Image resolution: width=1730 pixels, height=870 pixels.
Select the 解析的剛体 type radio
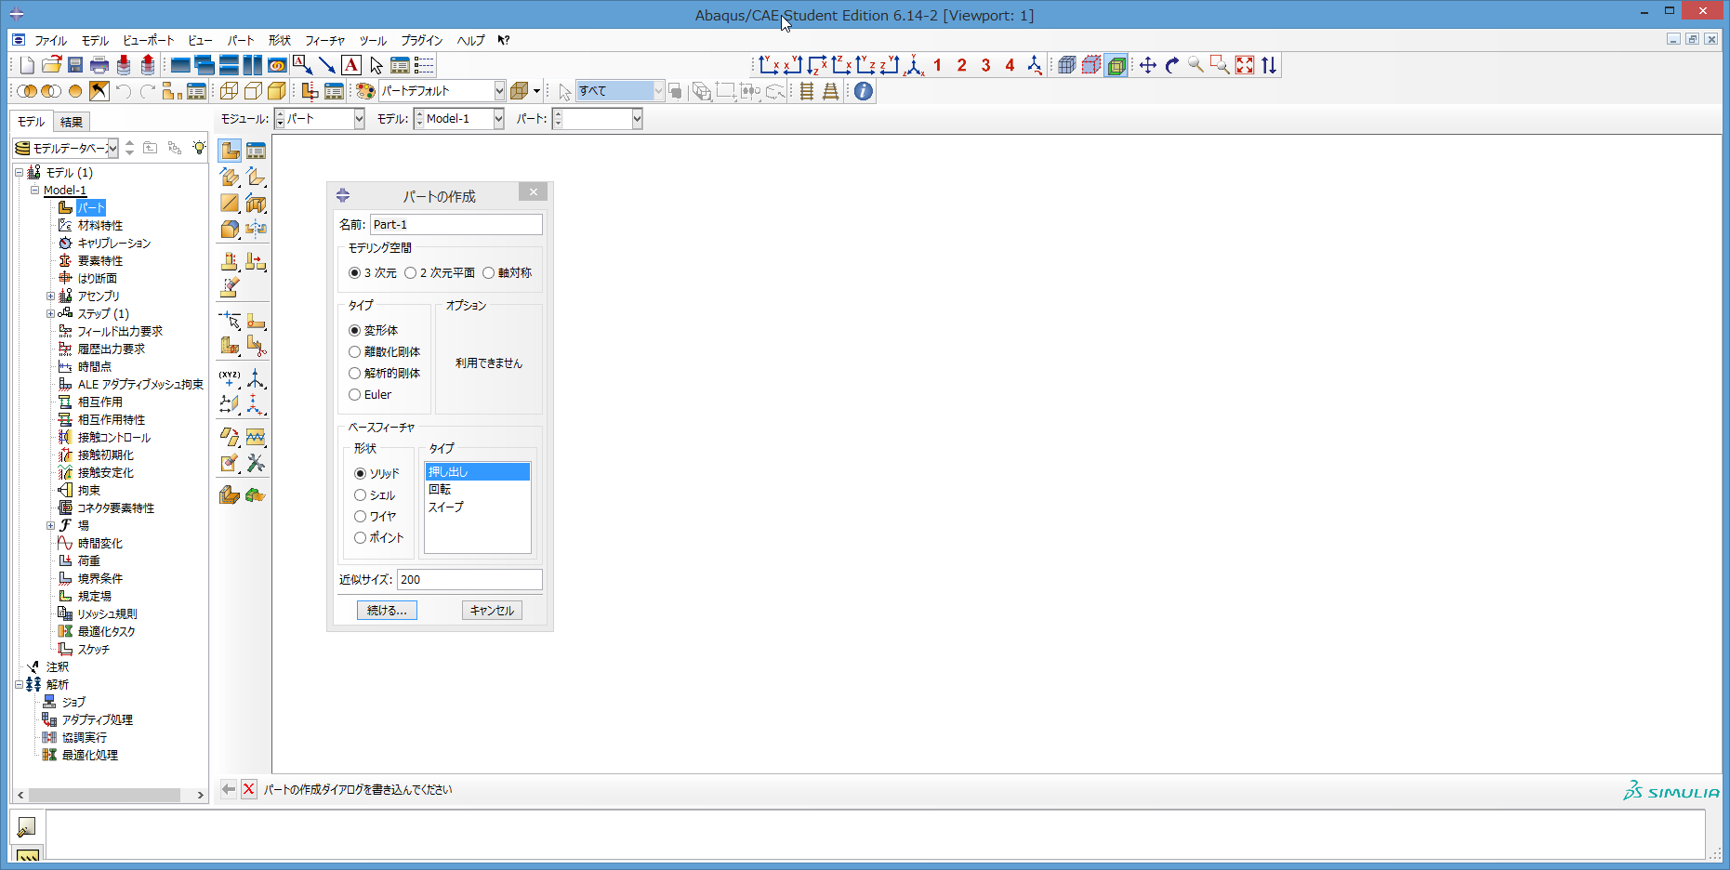[354, 373]
